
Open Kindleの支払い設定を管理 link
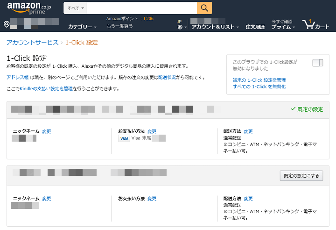click(46, 88)
